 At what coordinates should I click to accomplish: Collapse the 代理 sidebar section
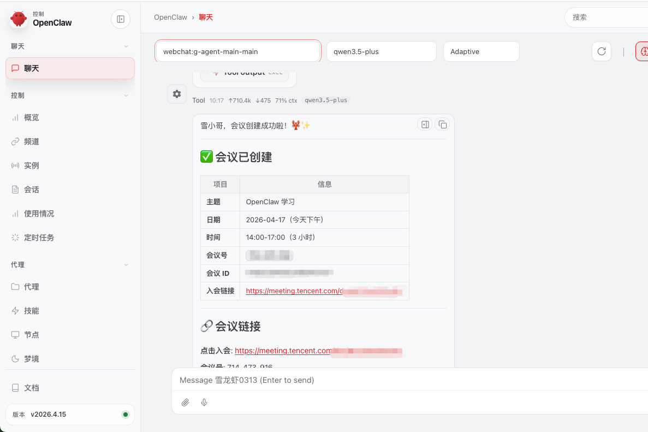coord(126,265)
